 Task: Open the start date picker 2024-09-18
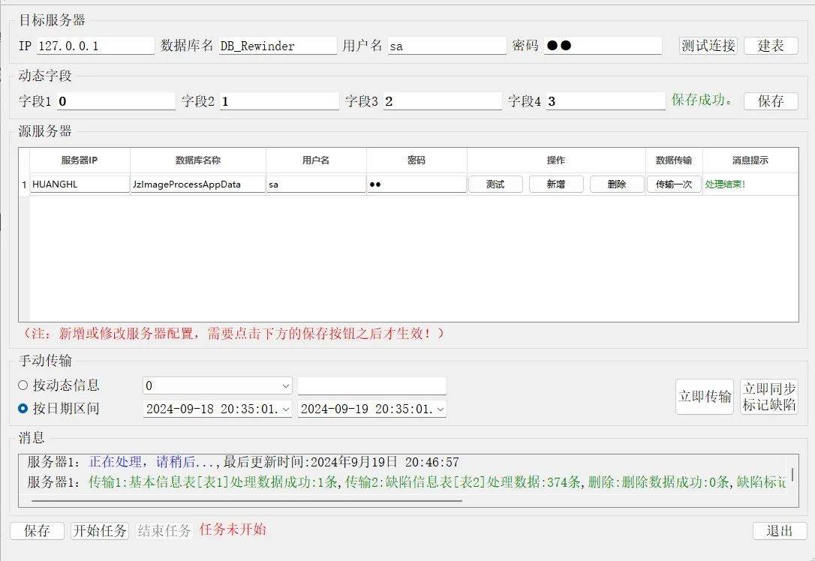click(x=218, y=409)
